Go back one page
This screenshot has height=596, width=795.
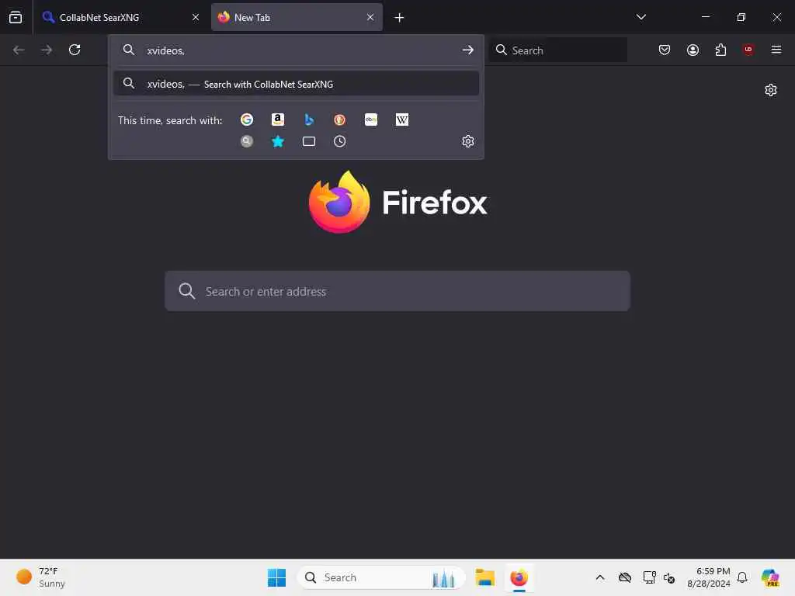[x=19, y=50]
